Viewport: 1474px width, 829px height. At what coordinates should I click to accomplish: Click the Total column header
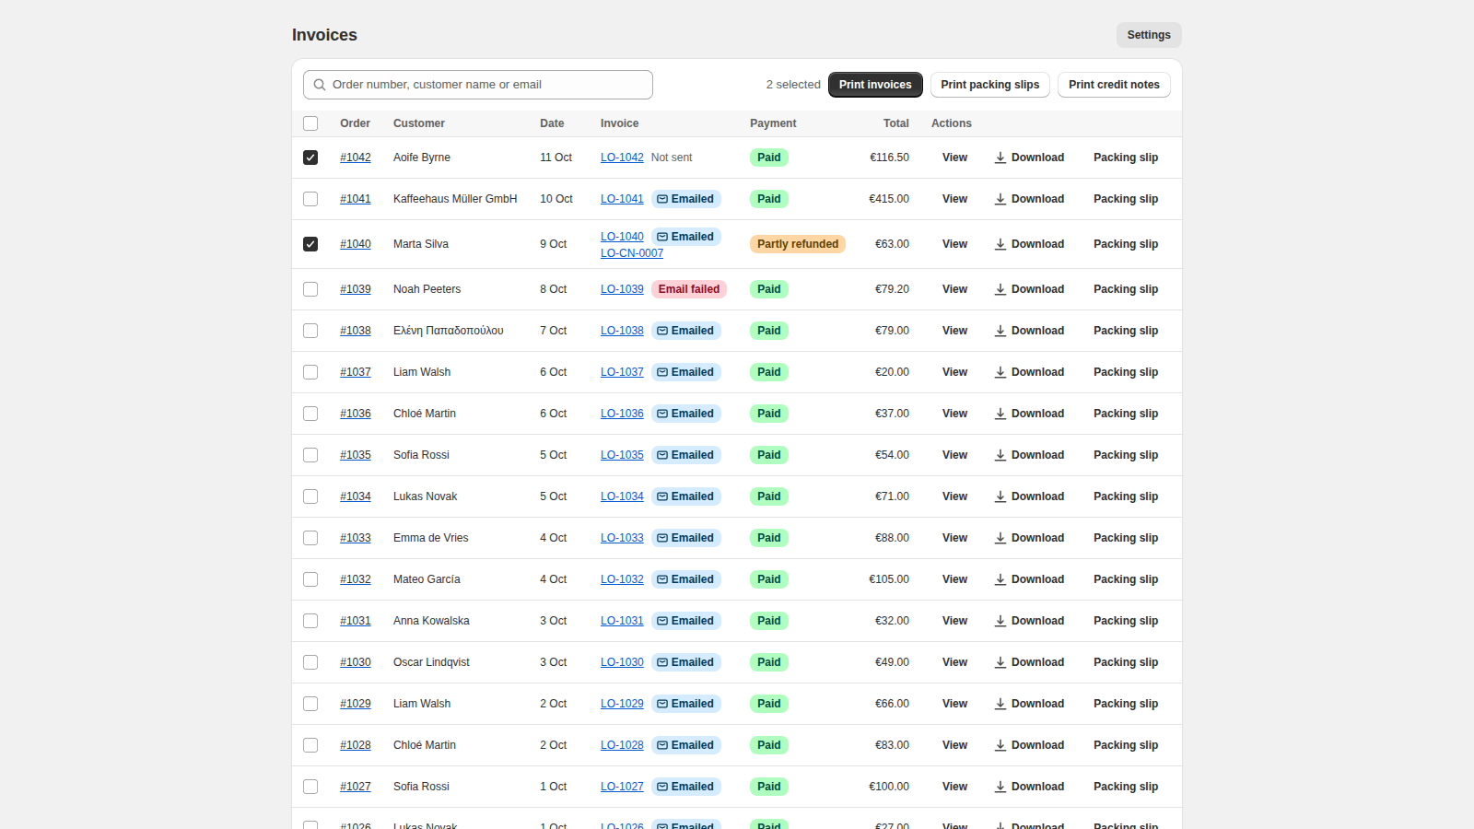tap(896, 123)
